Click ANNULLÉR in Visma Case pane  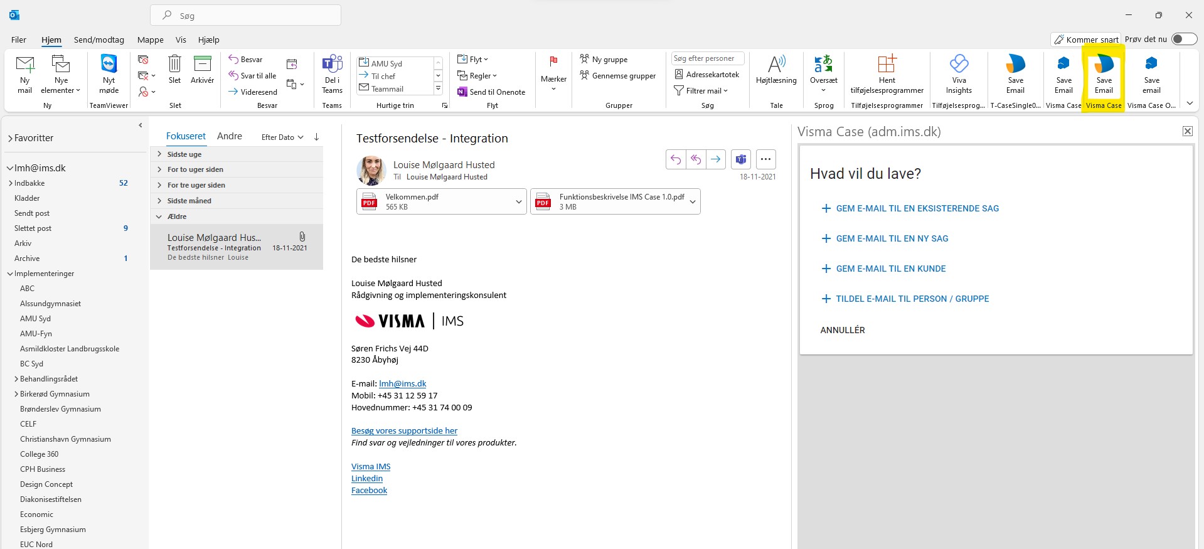(843, 330)
